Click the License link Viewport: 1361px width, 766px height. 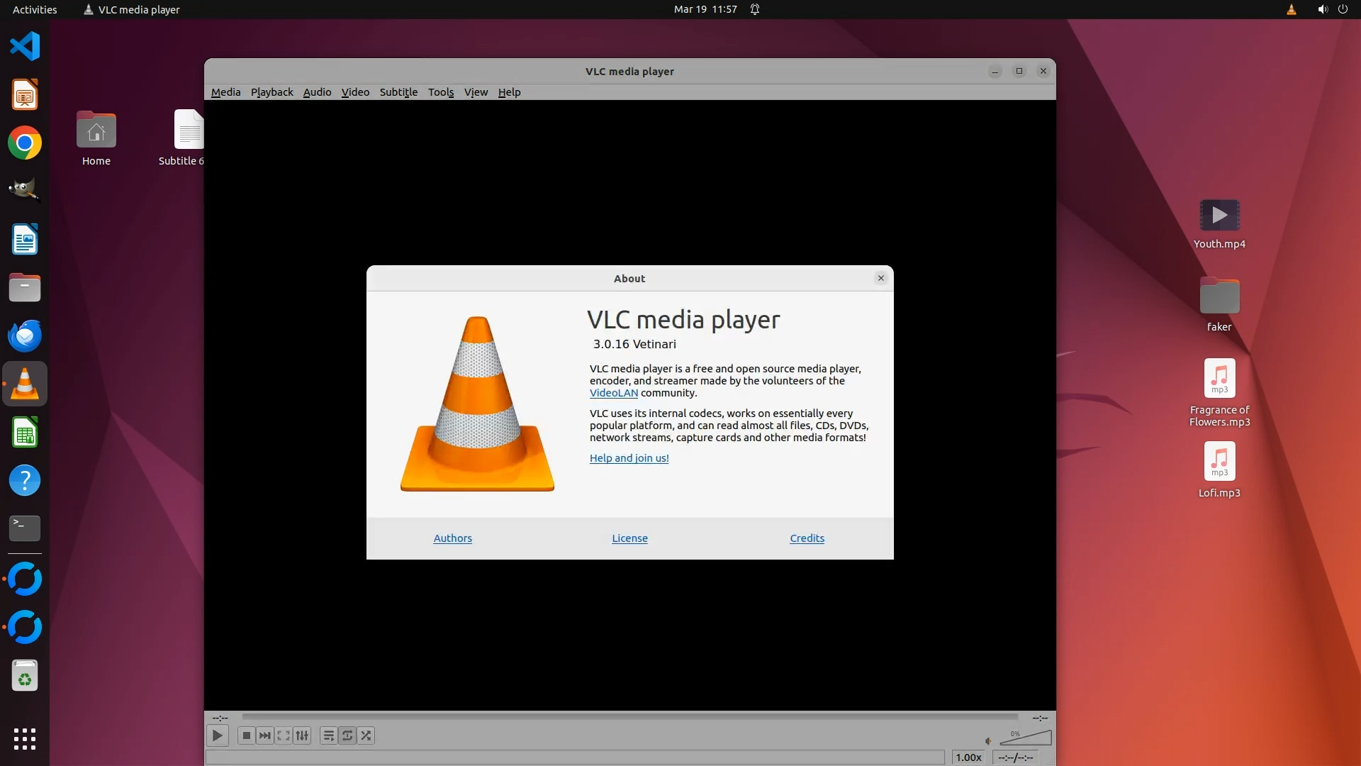(629, 538)
